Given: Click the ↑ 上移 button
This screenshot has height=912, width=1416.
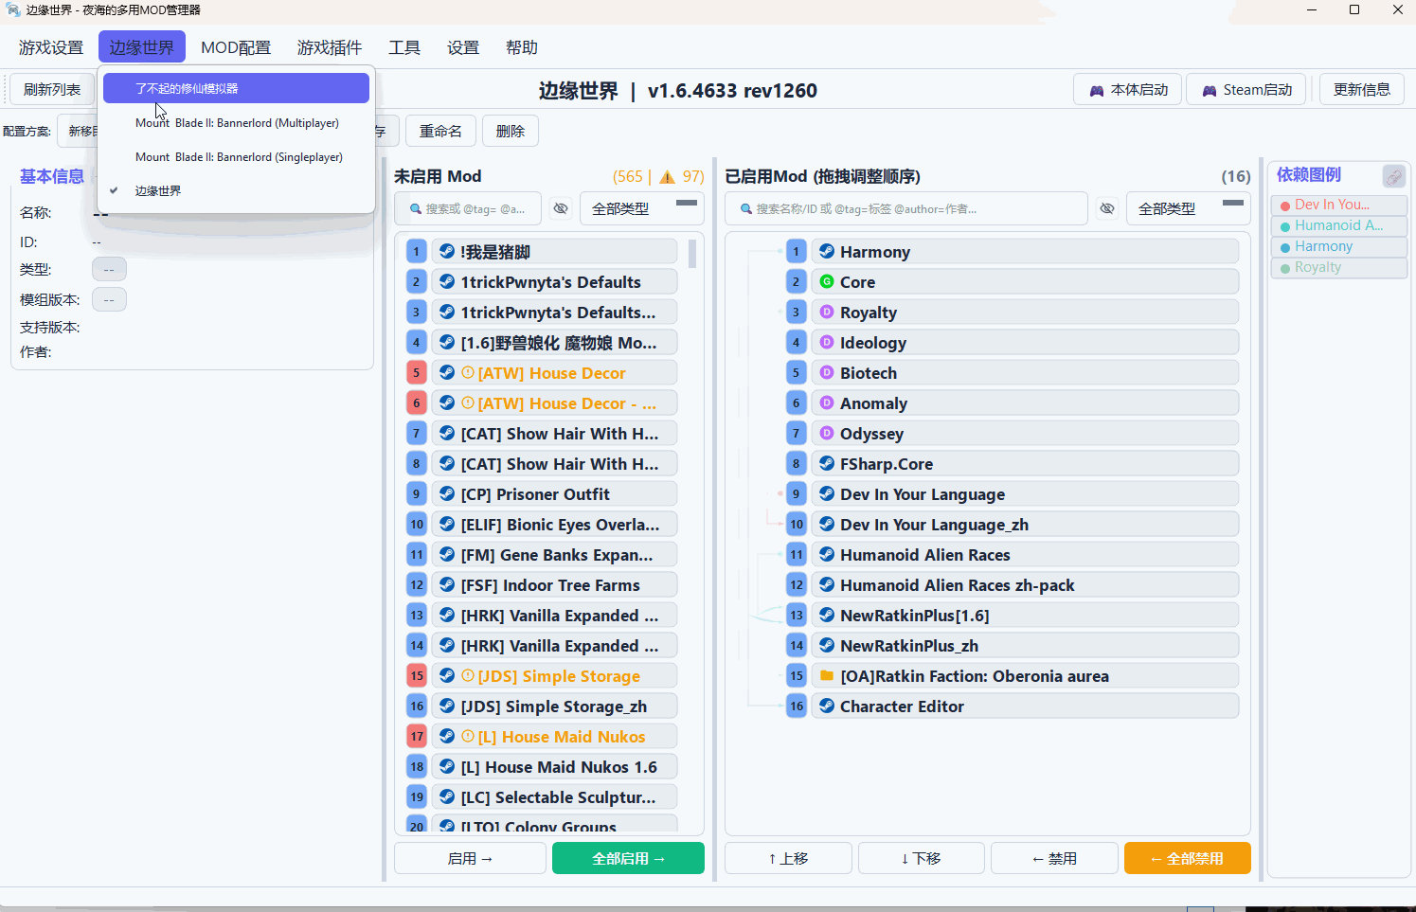Looking at the screenshot, I should [788, 858].
